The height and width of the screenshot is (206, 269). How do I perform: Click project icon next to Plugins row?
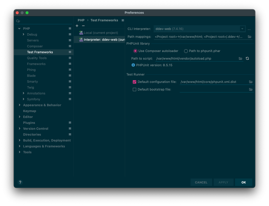(70, 123)
